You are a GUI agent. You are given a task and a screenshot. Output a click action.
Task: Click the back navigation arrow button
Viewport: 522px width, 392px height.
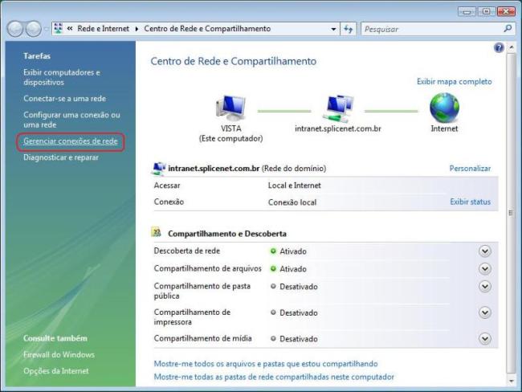[x=14, y=29]
